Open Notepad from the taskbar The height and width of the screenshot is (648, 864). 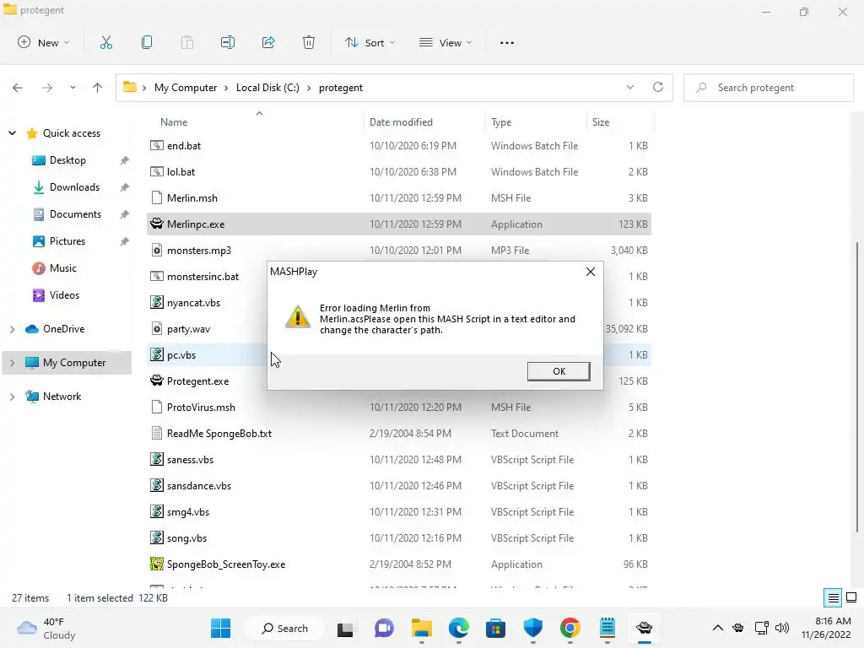point(607,628)
